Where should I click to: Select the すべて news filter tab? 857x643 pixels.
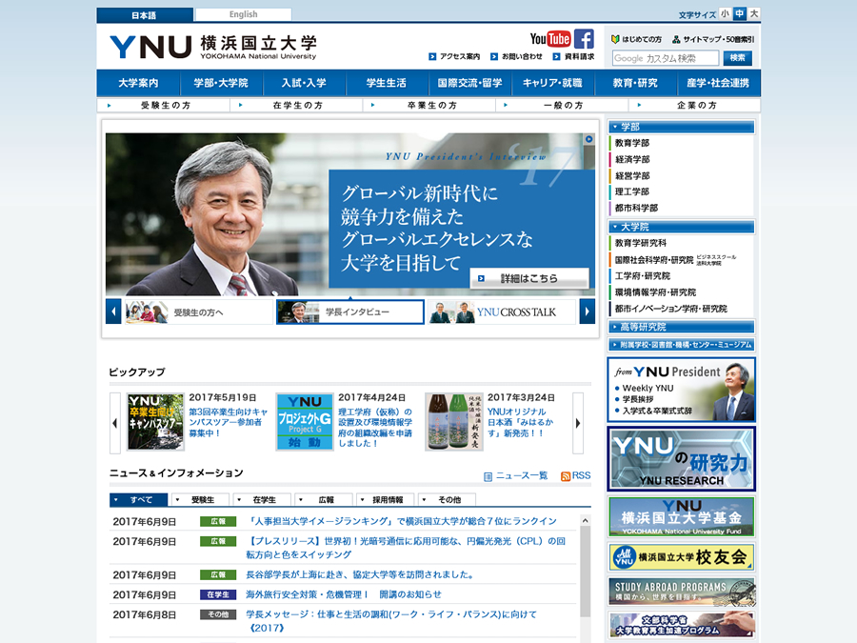pyautogui.click(x=139, y=500)
